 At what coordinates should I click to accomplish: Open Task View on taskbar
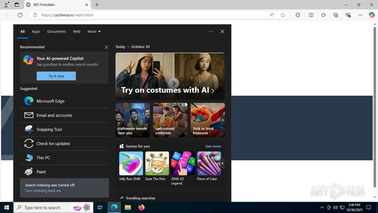point(100,207)
